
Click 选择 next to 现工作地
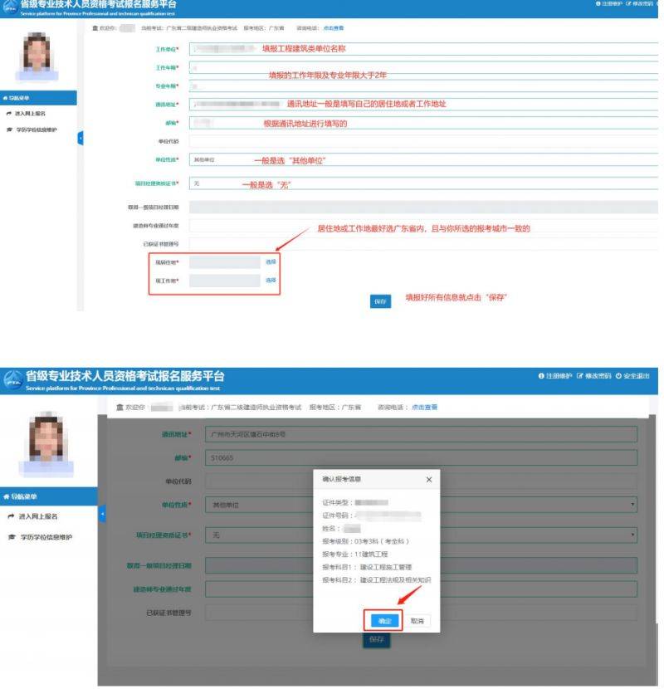click(x=271, y=281)
